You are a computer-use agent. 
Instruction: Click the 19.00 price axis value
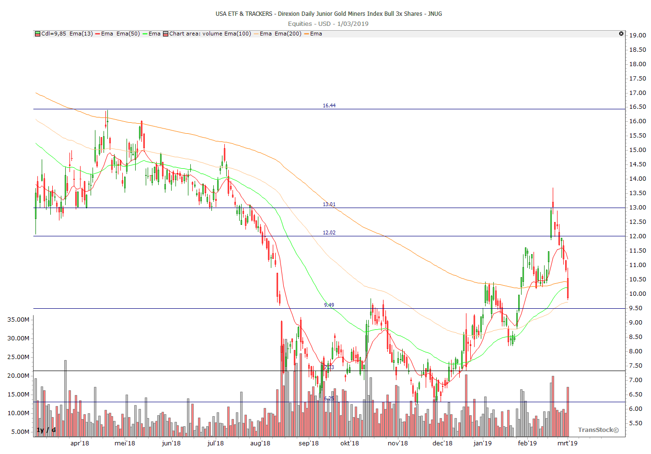pyautogui.click(x=638, y=35)
